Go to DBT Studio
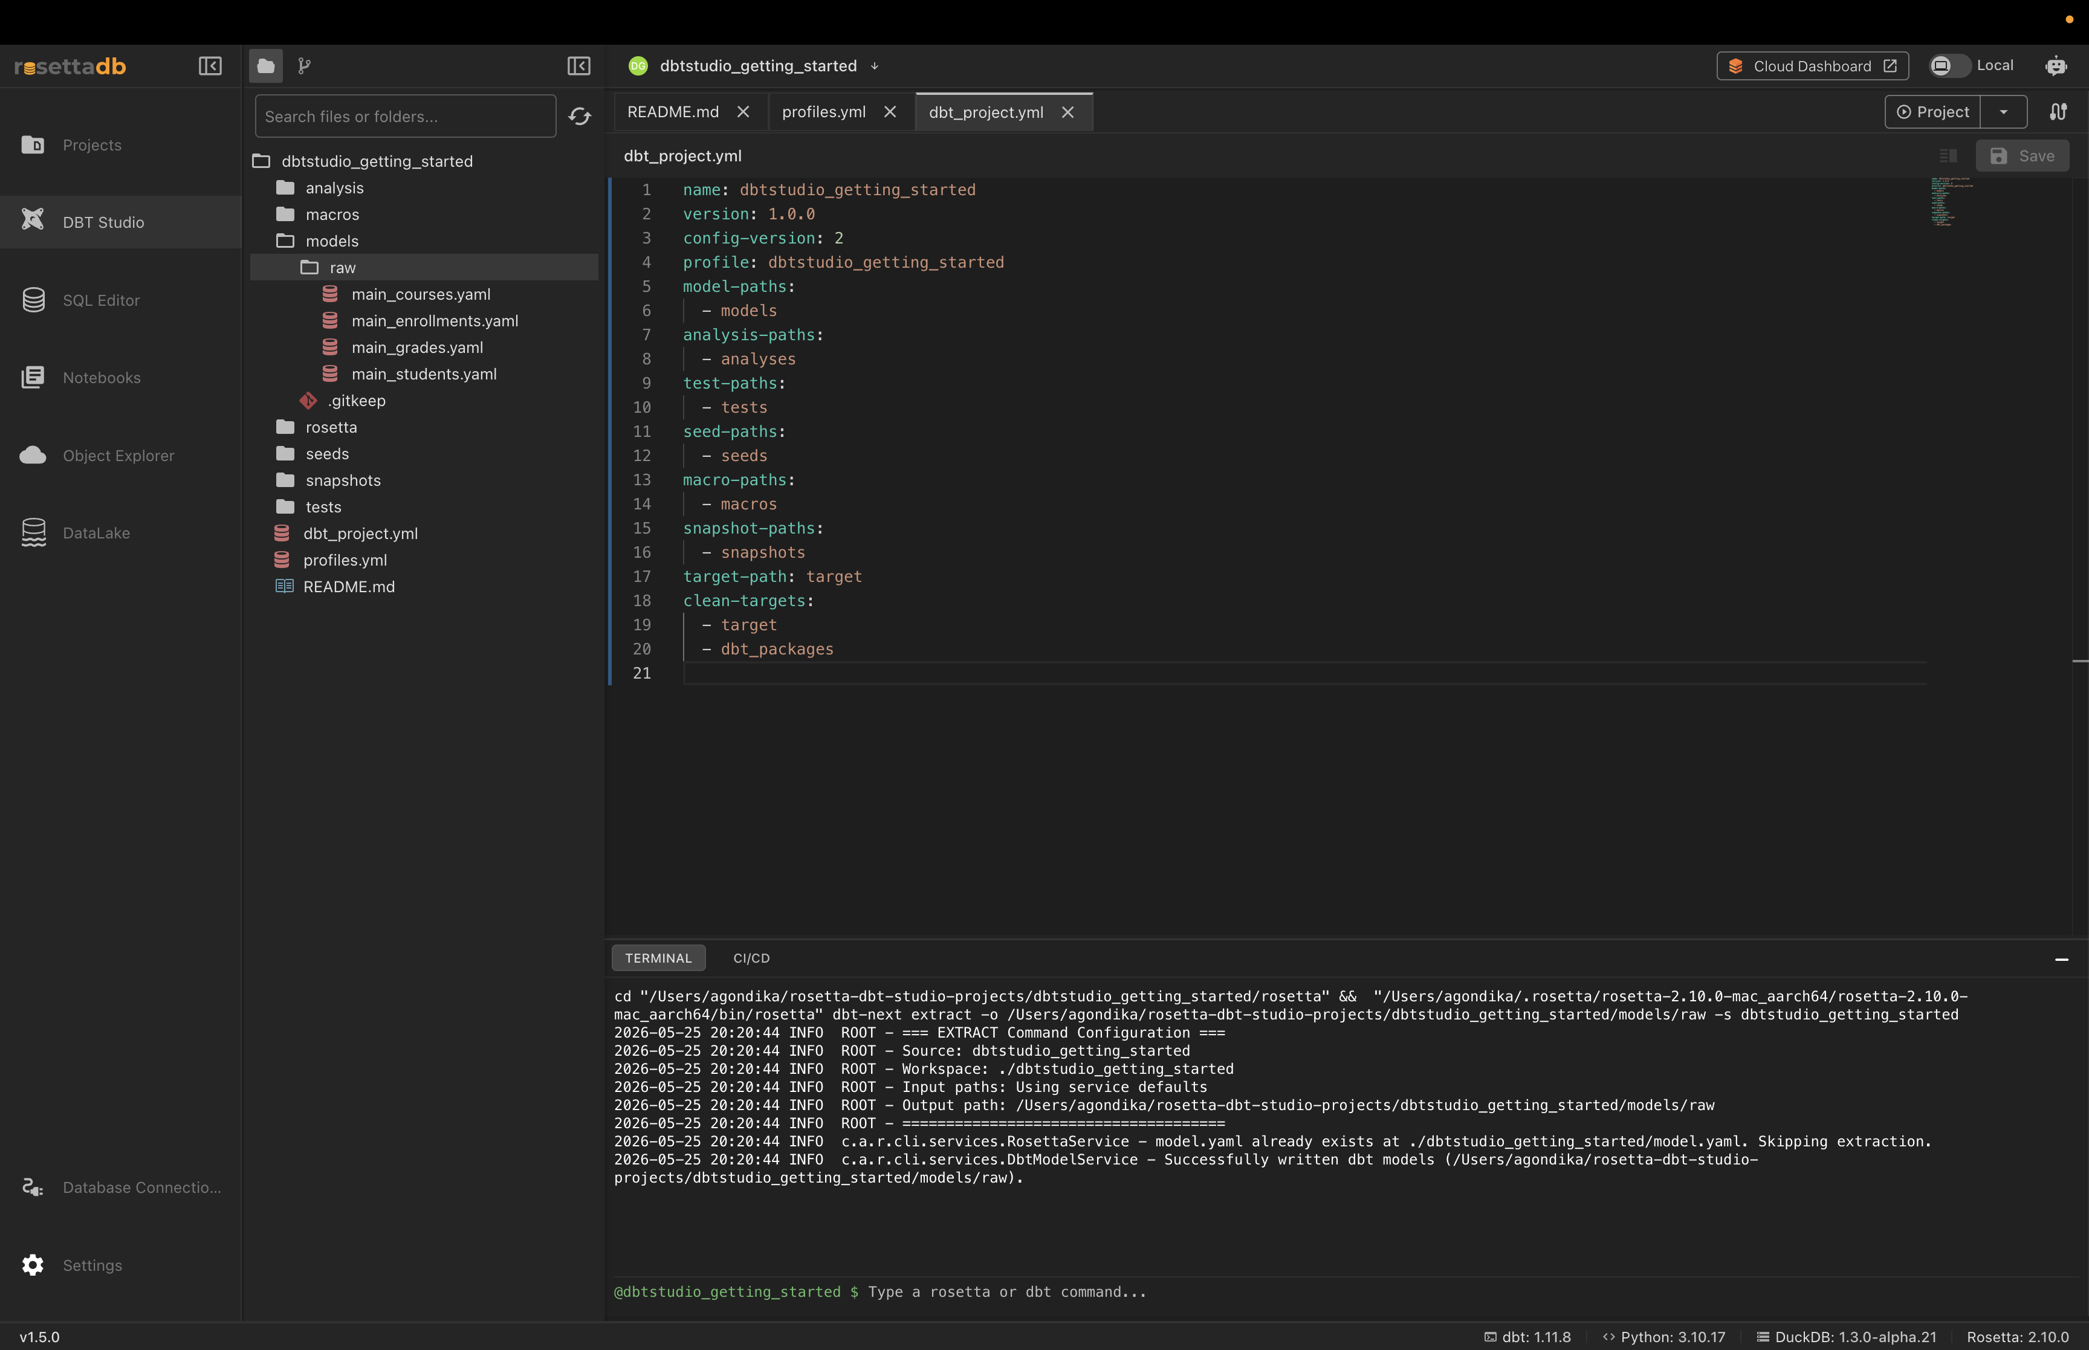 (x=121, y=222)
